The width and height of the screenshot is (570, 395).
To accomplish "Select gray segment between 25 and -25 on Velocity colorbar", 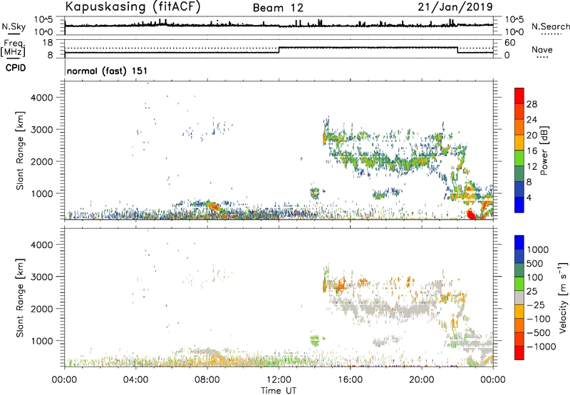I will (x=519, y=297).
